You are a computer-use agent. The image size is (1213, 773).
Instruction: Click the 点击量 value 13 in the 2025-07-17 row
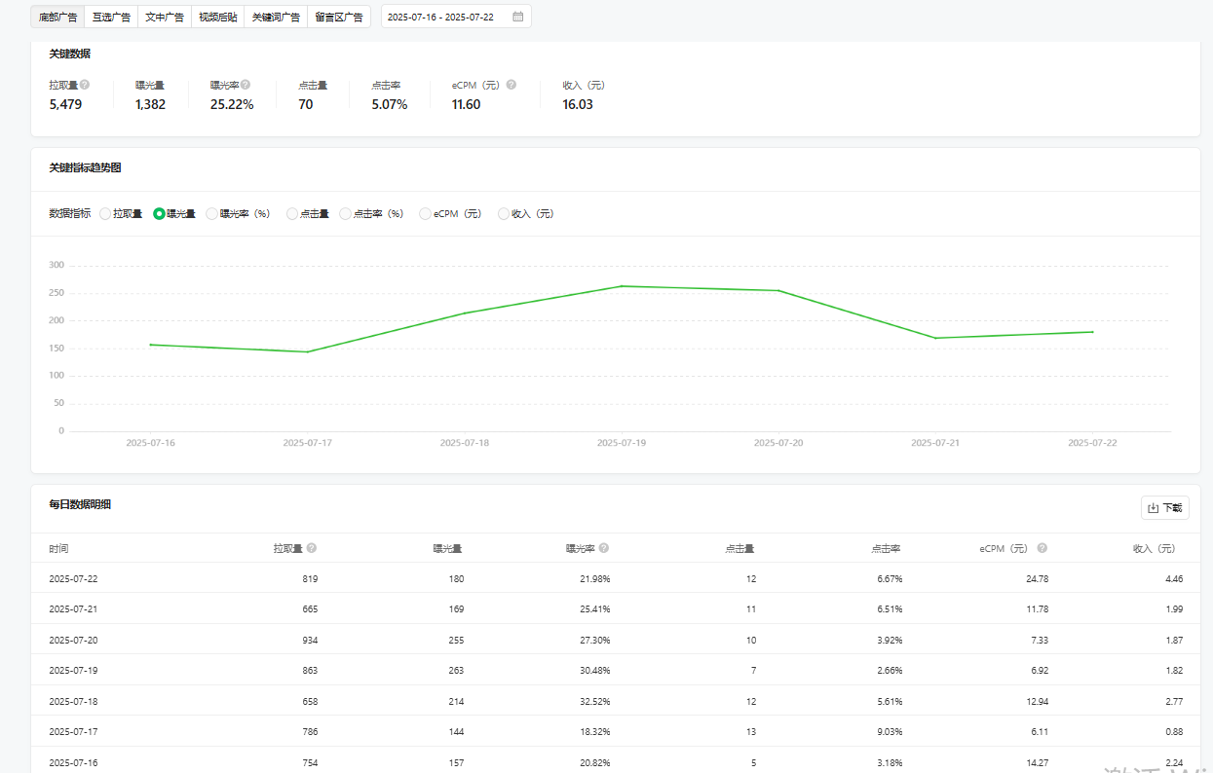point(750,732)
